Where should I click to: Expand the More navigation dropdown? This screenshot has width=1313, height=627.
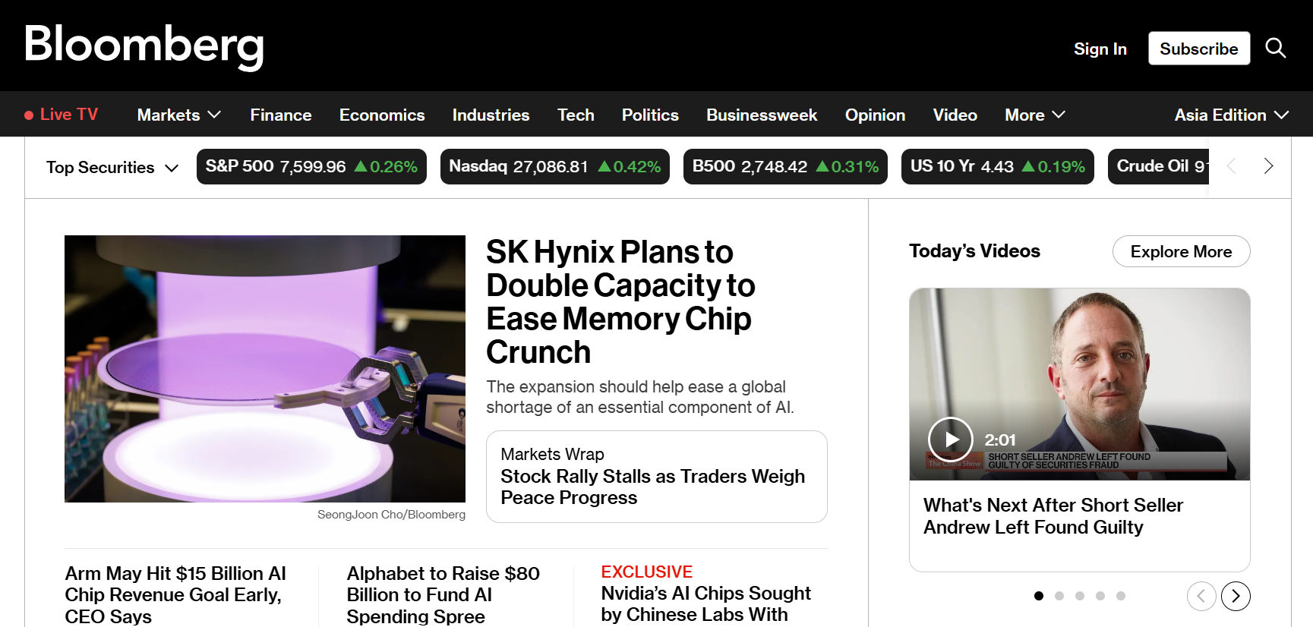coord(1035,115)
